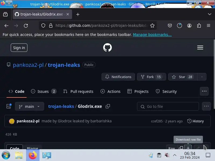Image resolution: width=215 pixels, height=161 pixels.
Task: Open a new tab with plus icon
Action: point(78,14)
